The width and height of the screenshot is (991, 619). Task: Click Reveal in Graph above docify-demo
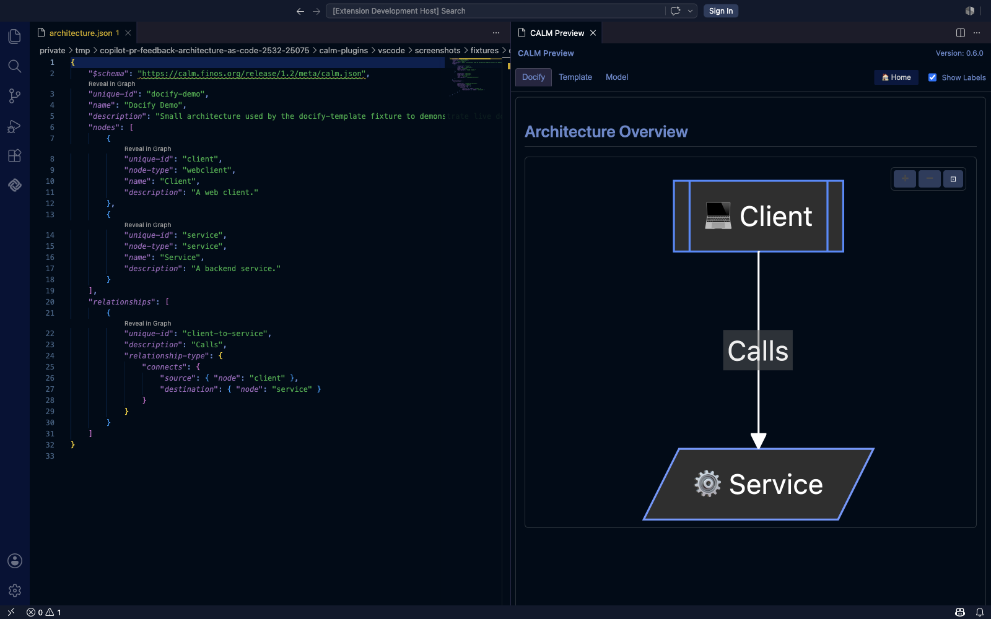[x=111, y=84]
